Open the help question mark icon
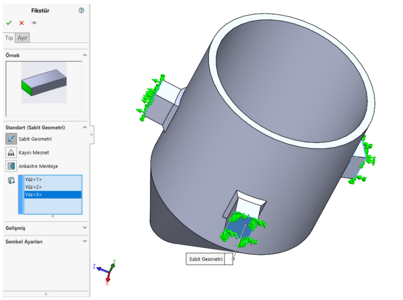 click(81, 10)
